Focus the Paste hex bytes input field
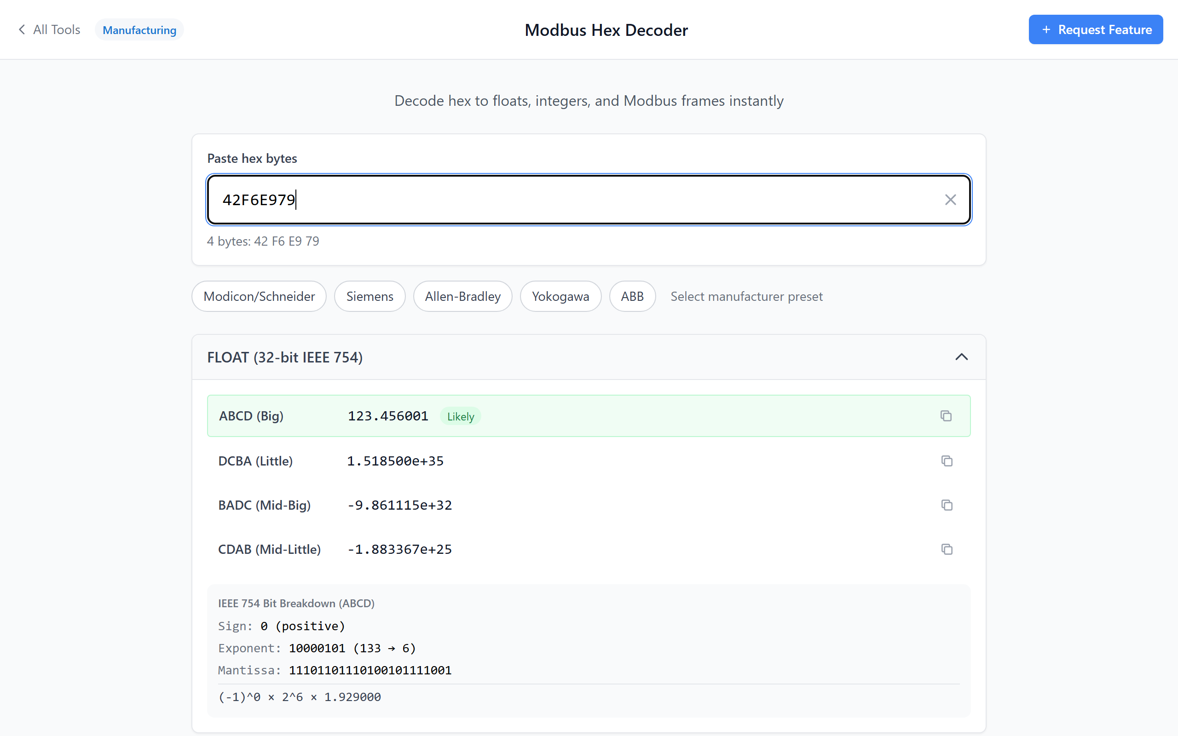This screenshot has width=1178, height=736. click(x=574, y=200)
